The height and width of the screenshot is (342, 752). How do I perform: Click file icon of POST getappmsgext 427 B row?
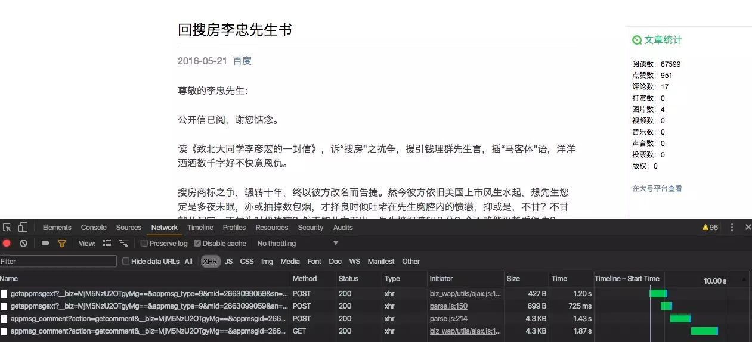pos(4,294)
